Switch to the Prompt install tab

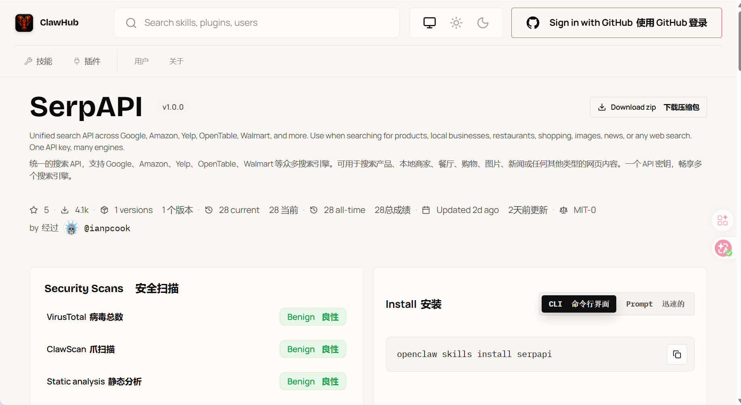coord(655,304)
